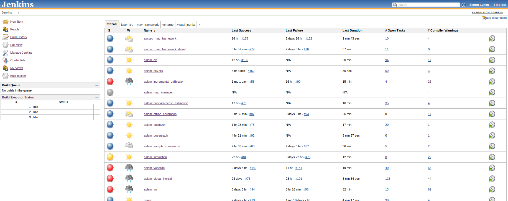Click the People sidebar icon
The width and height of the screenshot is (508, 201).
[6, 29]
